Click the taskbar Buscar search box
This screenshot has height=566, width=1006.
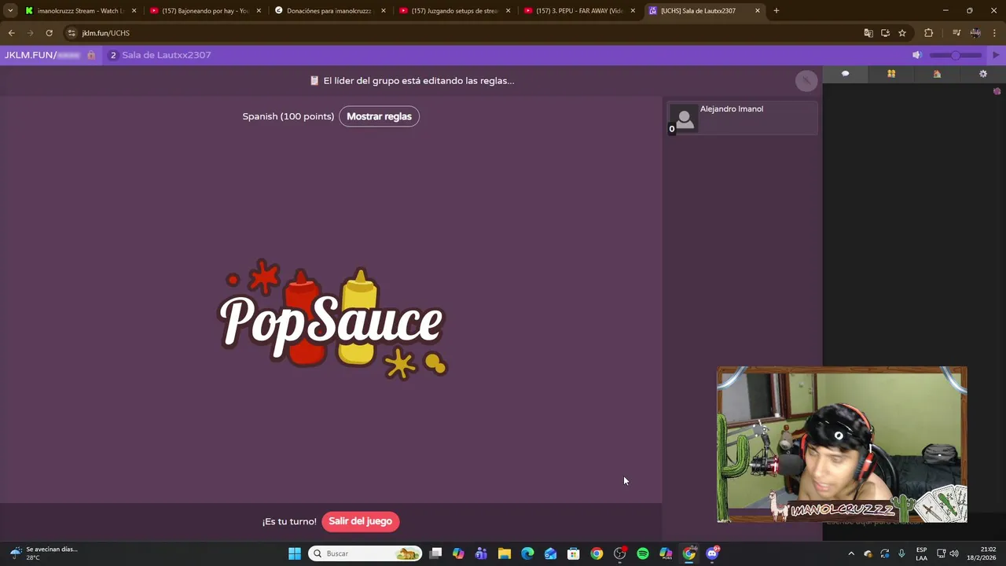tap(365, 553)
